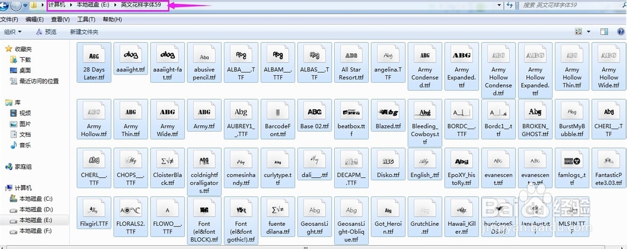Viewport: 627px width, 249px height.
Task: Select EpoXY_histoRy.ttf file
Action: (x=461, y=167)
